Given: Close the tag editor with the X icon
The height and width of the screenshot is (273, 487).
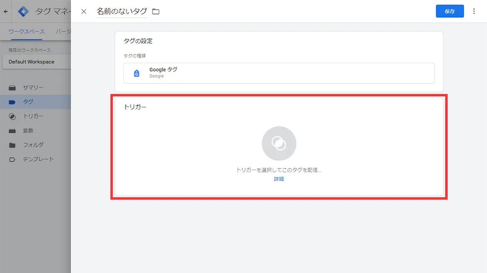Looking at the screenshot, I should tap(84, 11).
